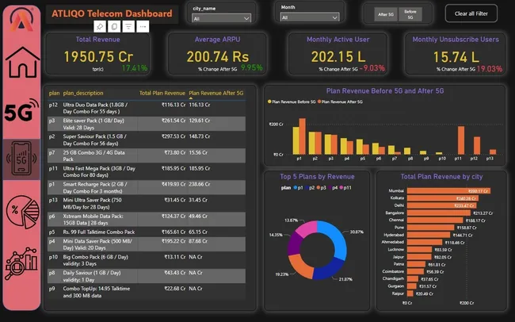Click the Average ARPU 200.74 Rs card
515x322 pixels.
pyautogui.click(x=217, y=54)
